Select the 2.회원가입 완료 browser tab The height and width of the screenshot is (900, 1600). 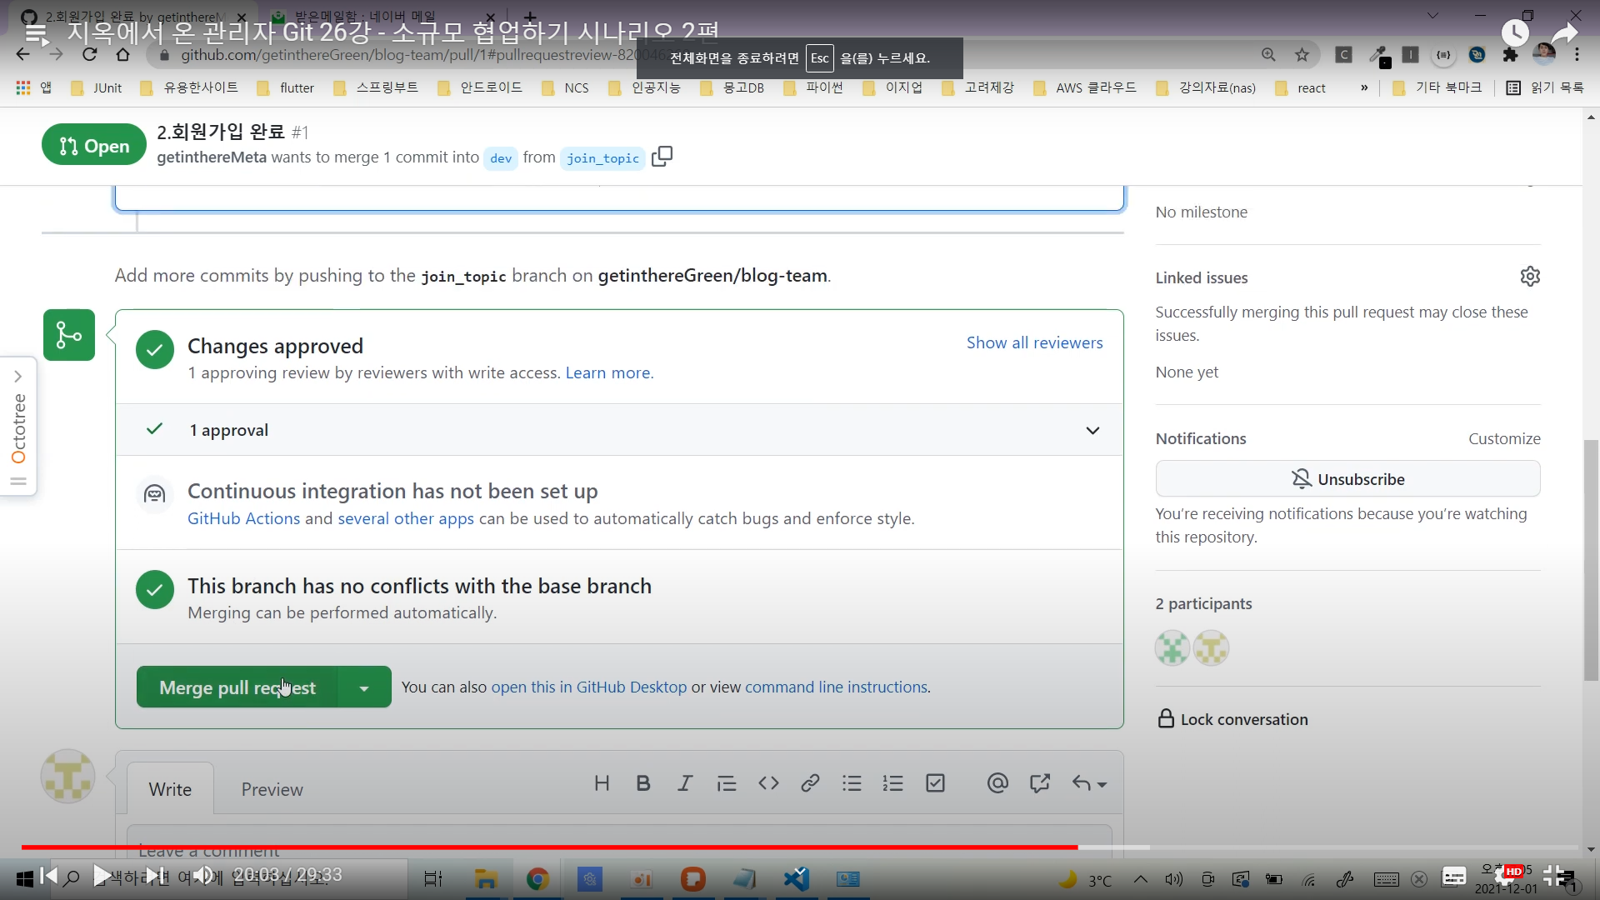(x=133, y=16)
